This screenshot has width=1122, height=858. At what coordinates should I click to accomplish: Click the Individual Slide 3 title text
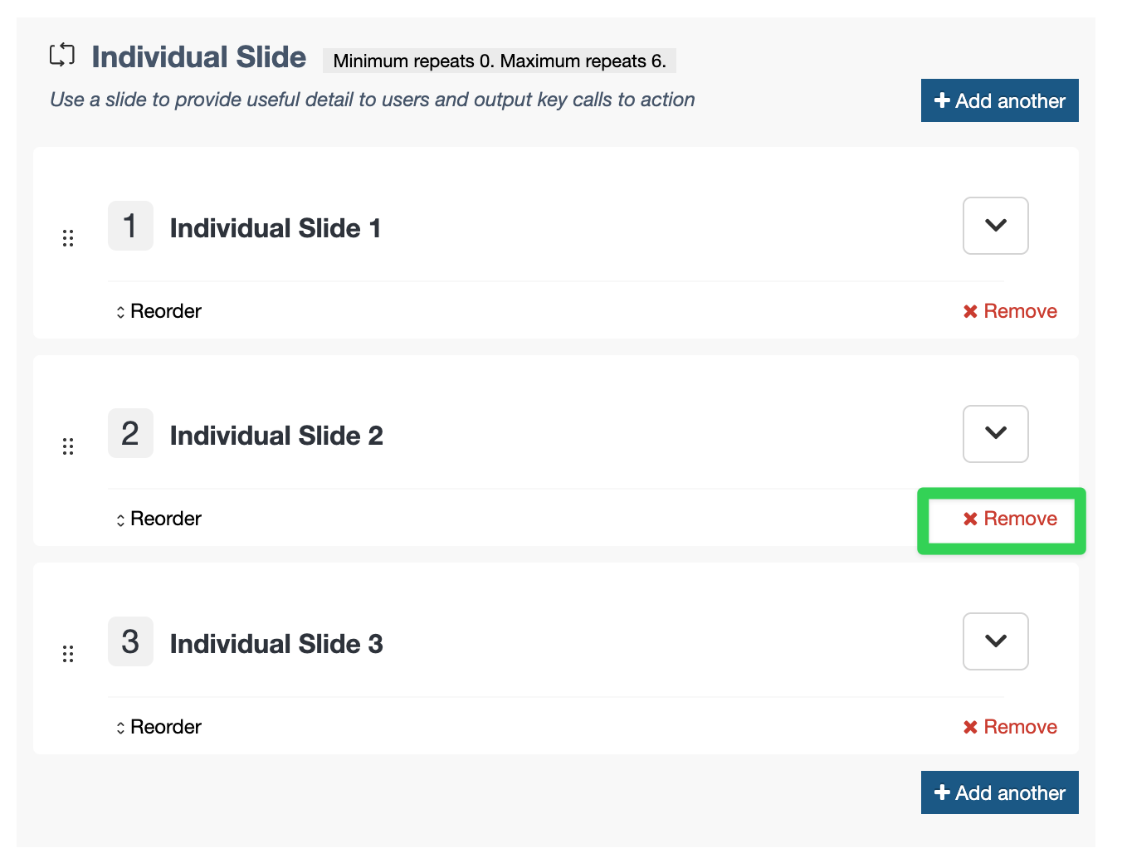tap(276, 644)
